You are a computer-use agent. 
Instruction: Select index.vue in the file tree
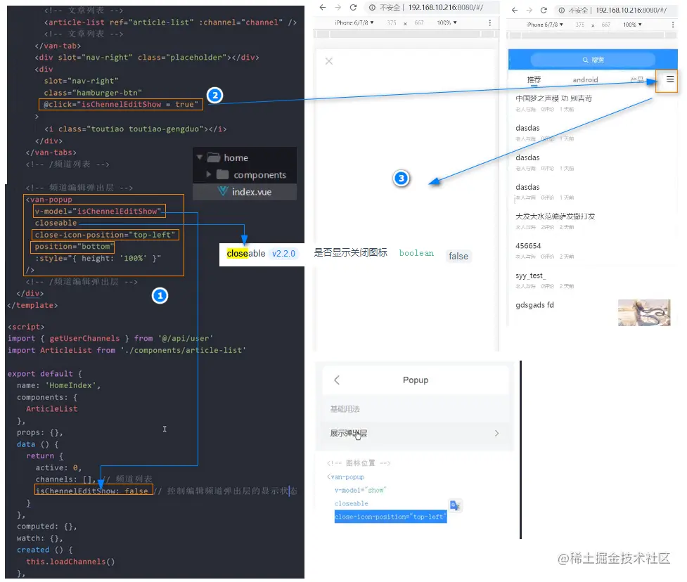coord(245,192)
